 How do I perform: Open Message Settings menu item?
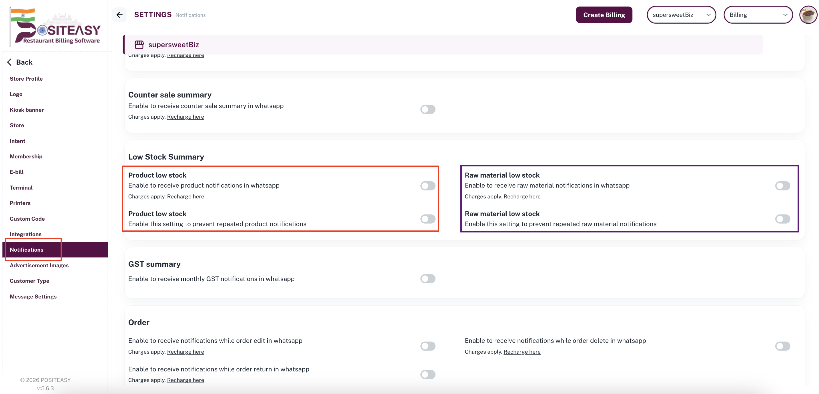[x=33, y=297]
